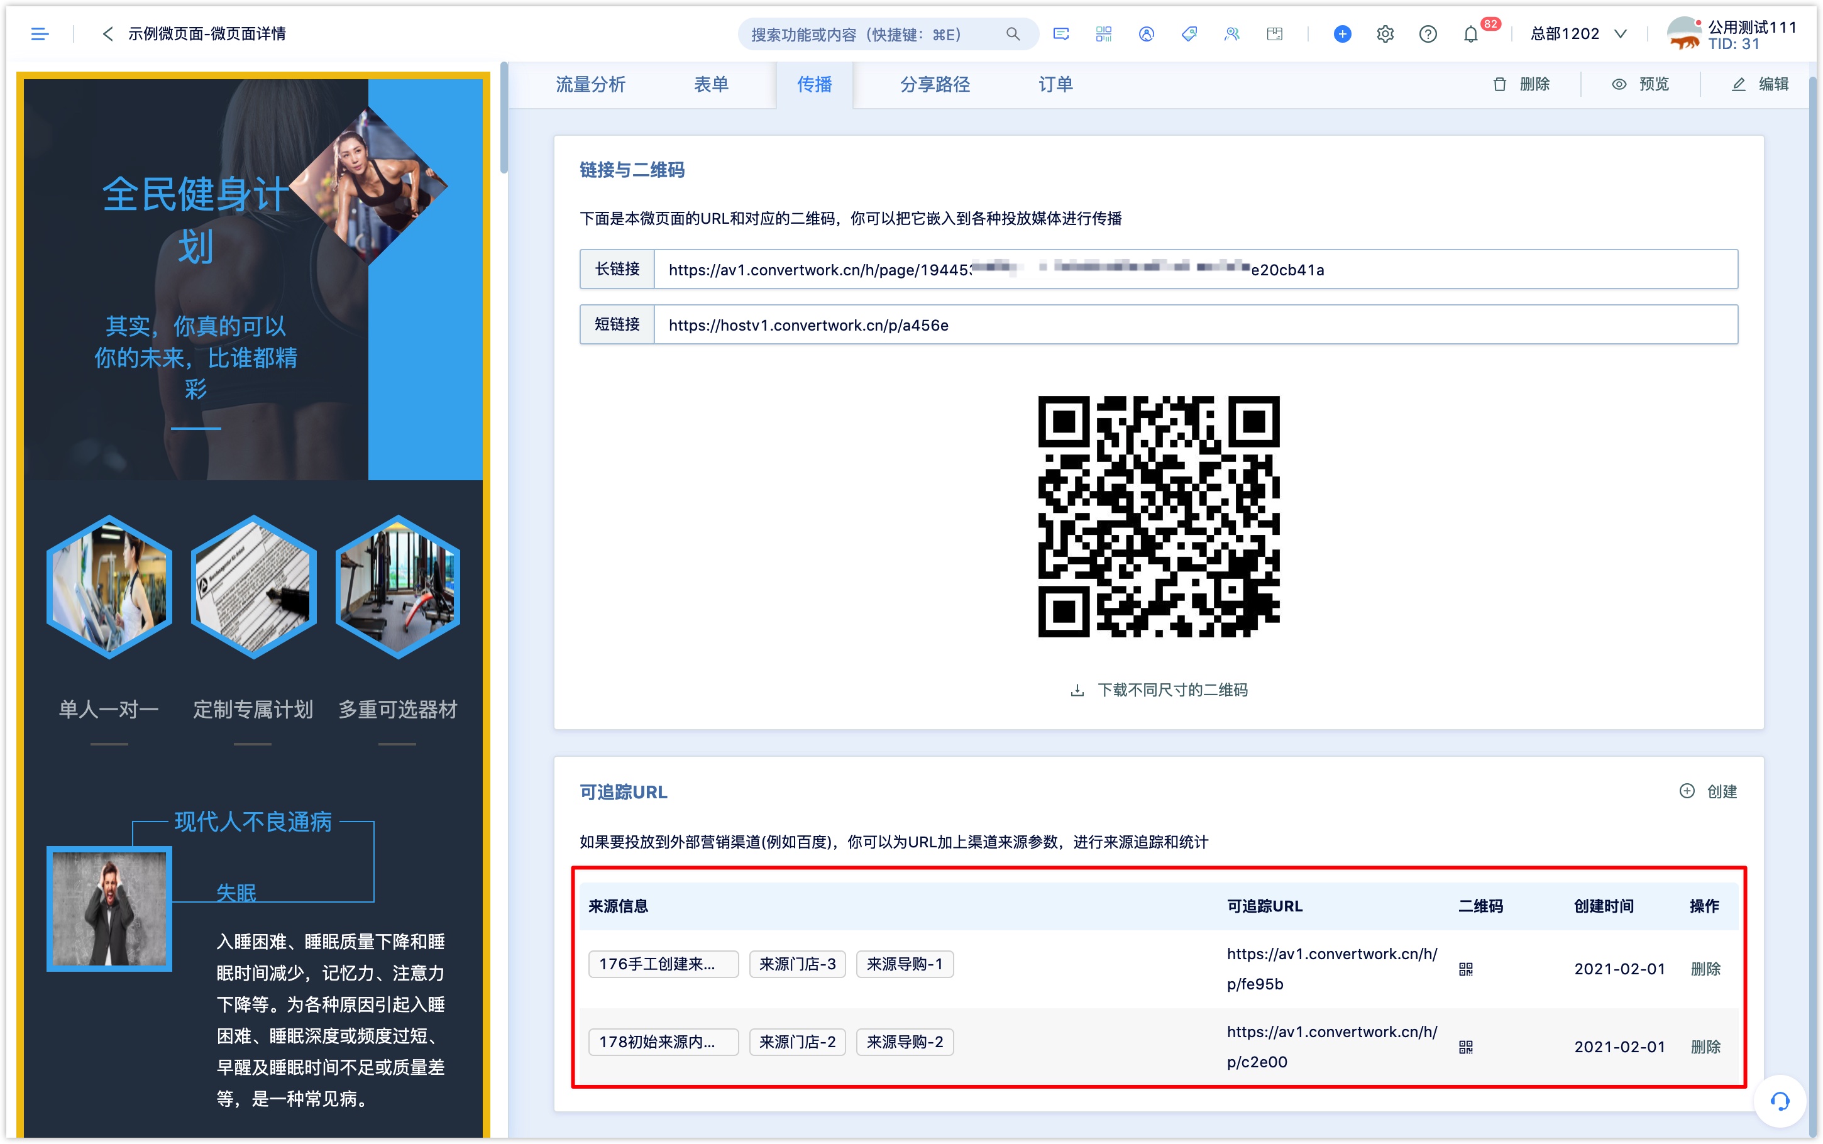Open the help question mark icon
Viewport: 1823px width, 1144px height.
tap(1428, 34)
